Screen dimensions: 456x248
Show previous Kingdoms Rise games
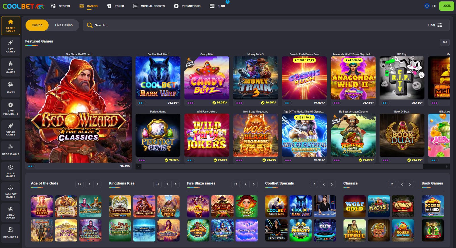point(168,184)
